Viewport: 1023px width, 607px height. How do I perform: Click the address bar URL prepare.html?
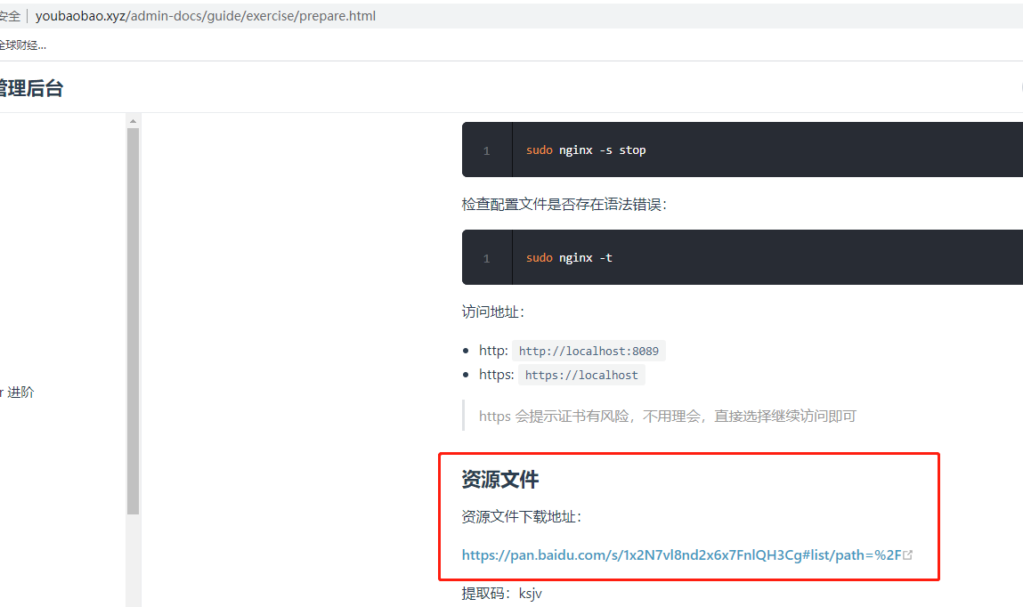click(205, 15)
